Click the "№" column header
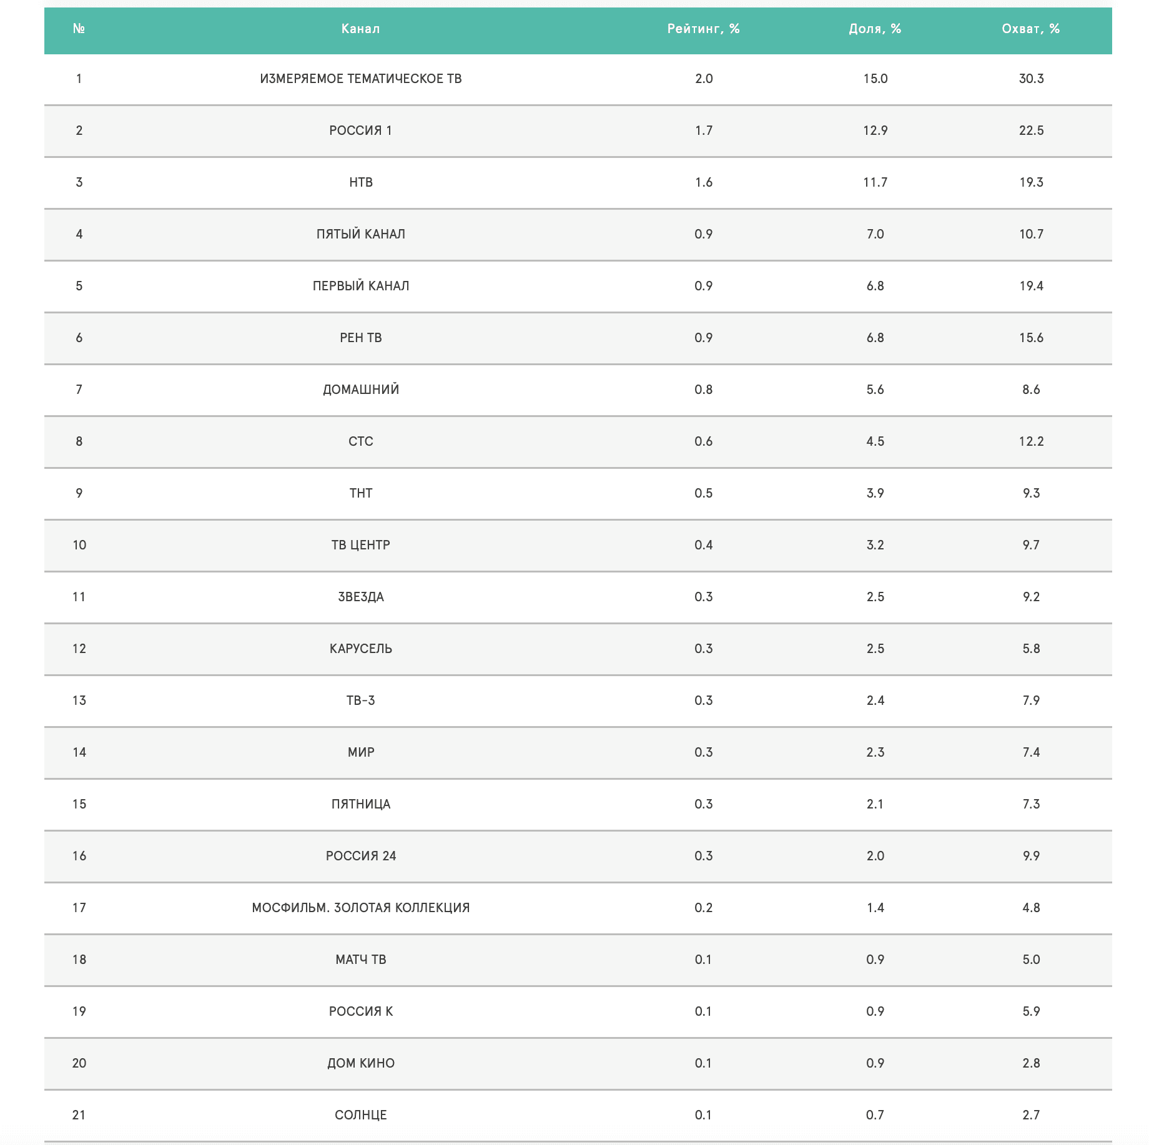1149x1145 pixels. 79,29
